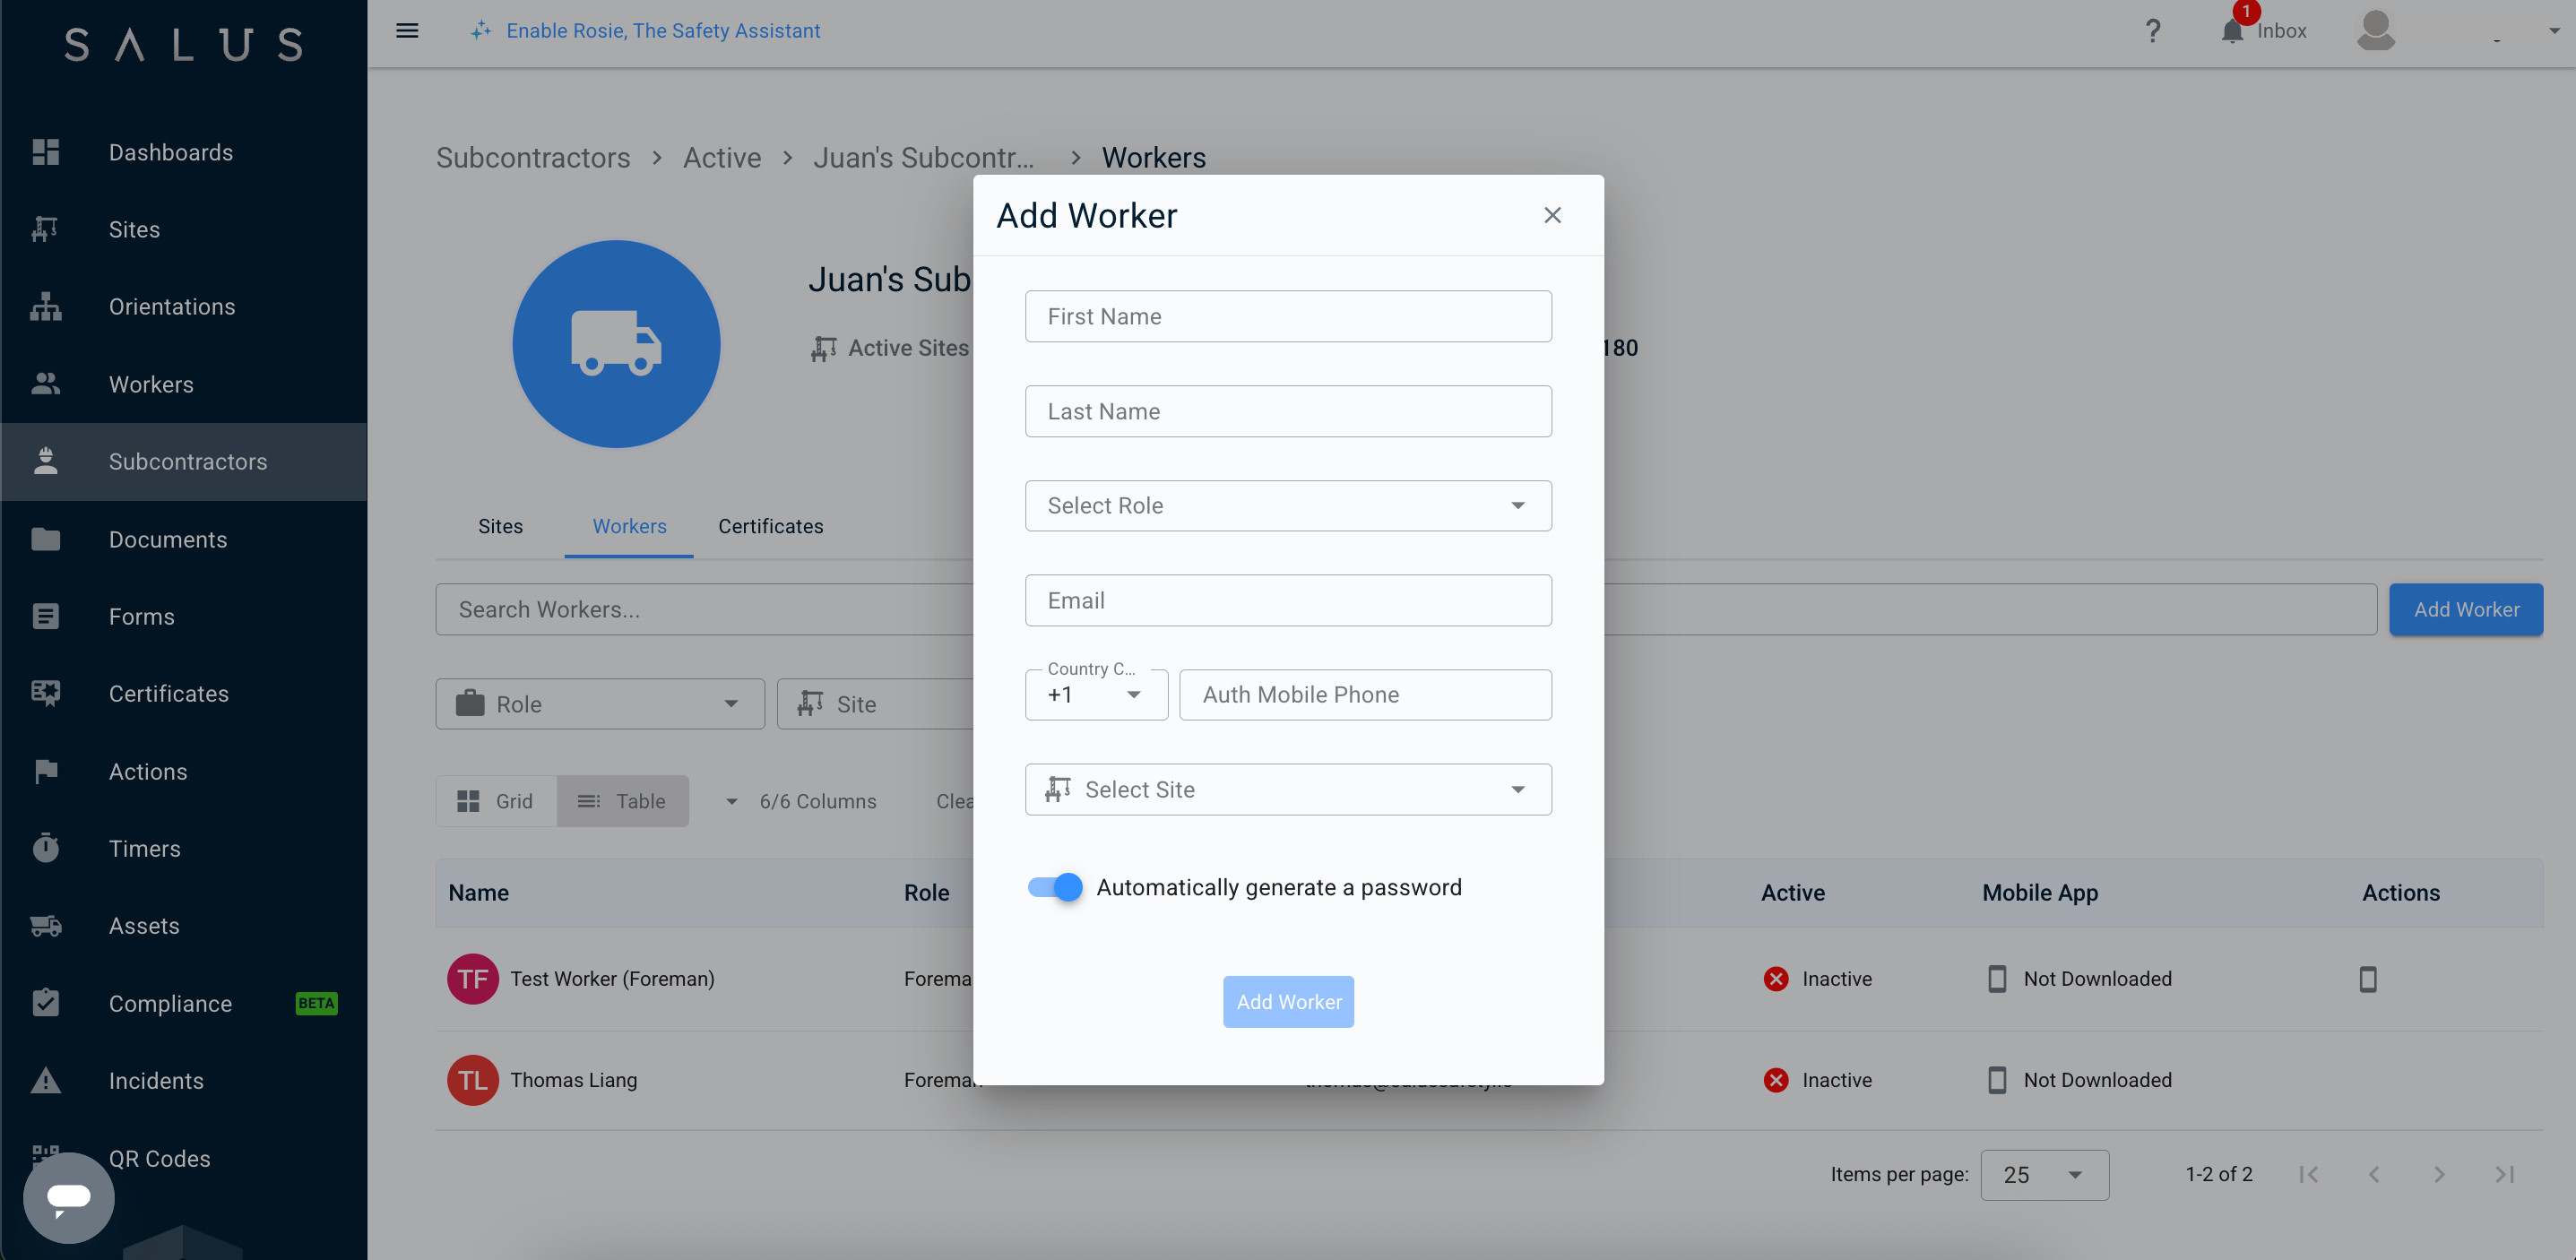Open the Select Site dropdown
The width and height of the screenshot is (2576, 1260).
pyautogui.click(x=1288, y=789)
